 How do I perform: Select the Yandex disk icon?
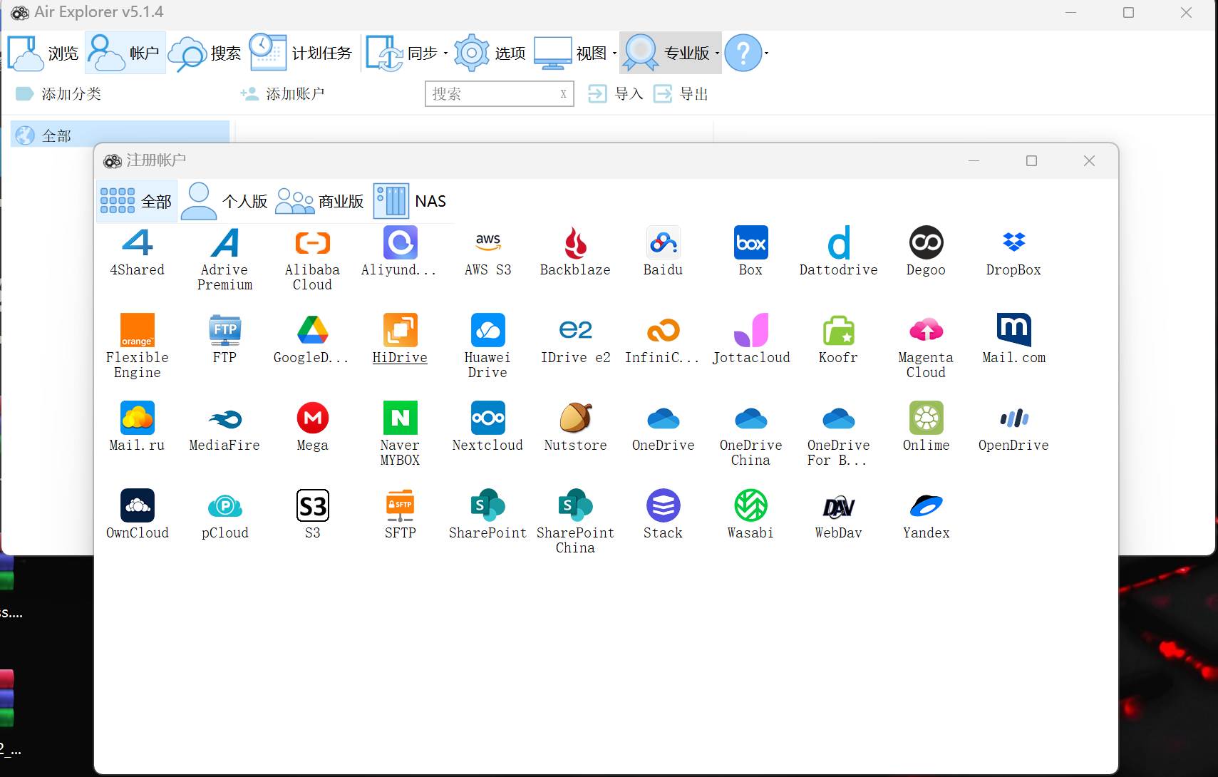[927, 506]
